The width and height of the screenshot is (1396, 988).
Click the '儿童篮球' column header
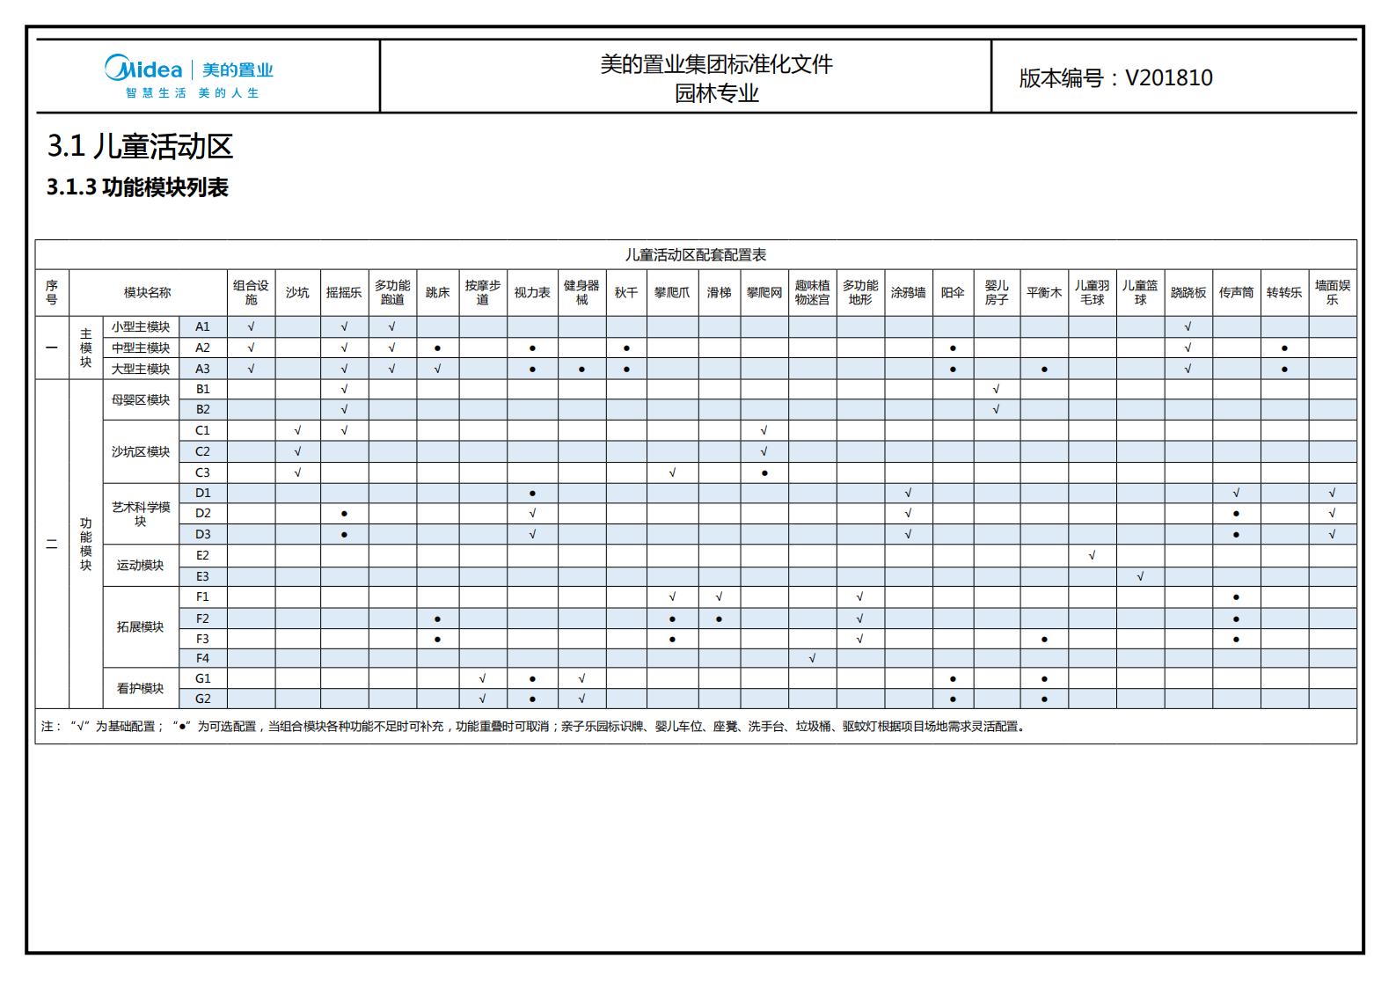click(1140, 292)
